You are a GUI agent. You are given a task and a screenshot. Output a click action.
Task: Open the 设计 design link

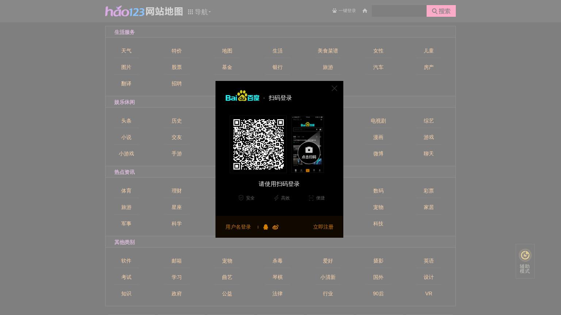click(429, 277)
